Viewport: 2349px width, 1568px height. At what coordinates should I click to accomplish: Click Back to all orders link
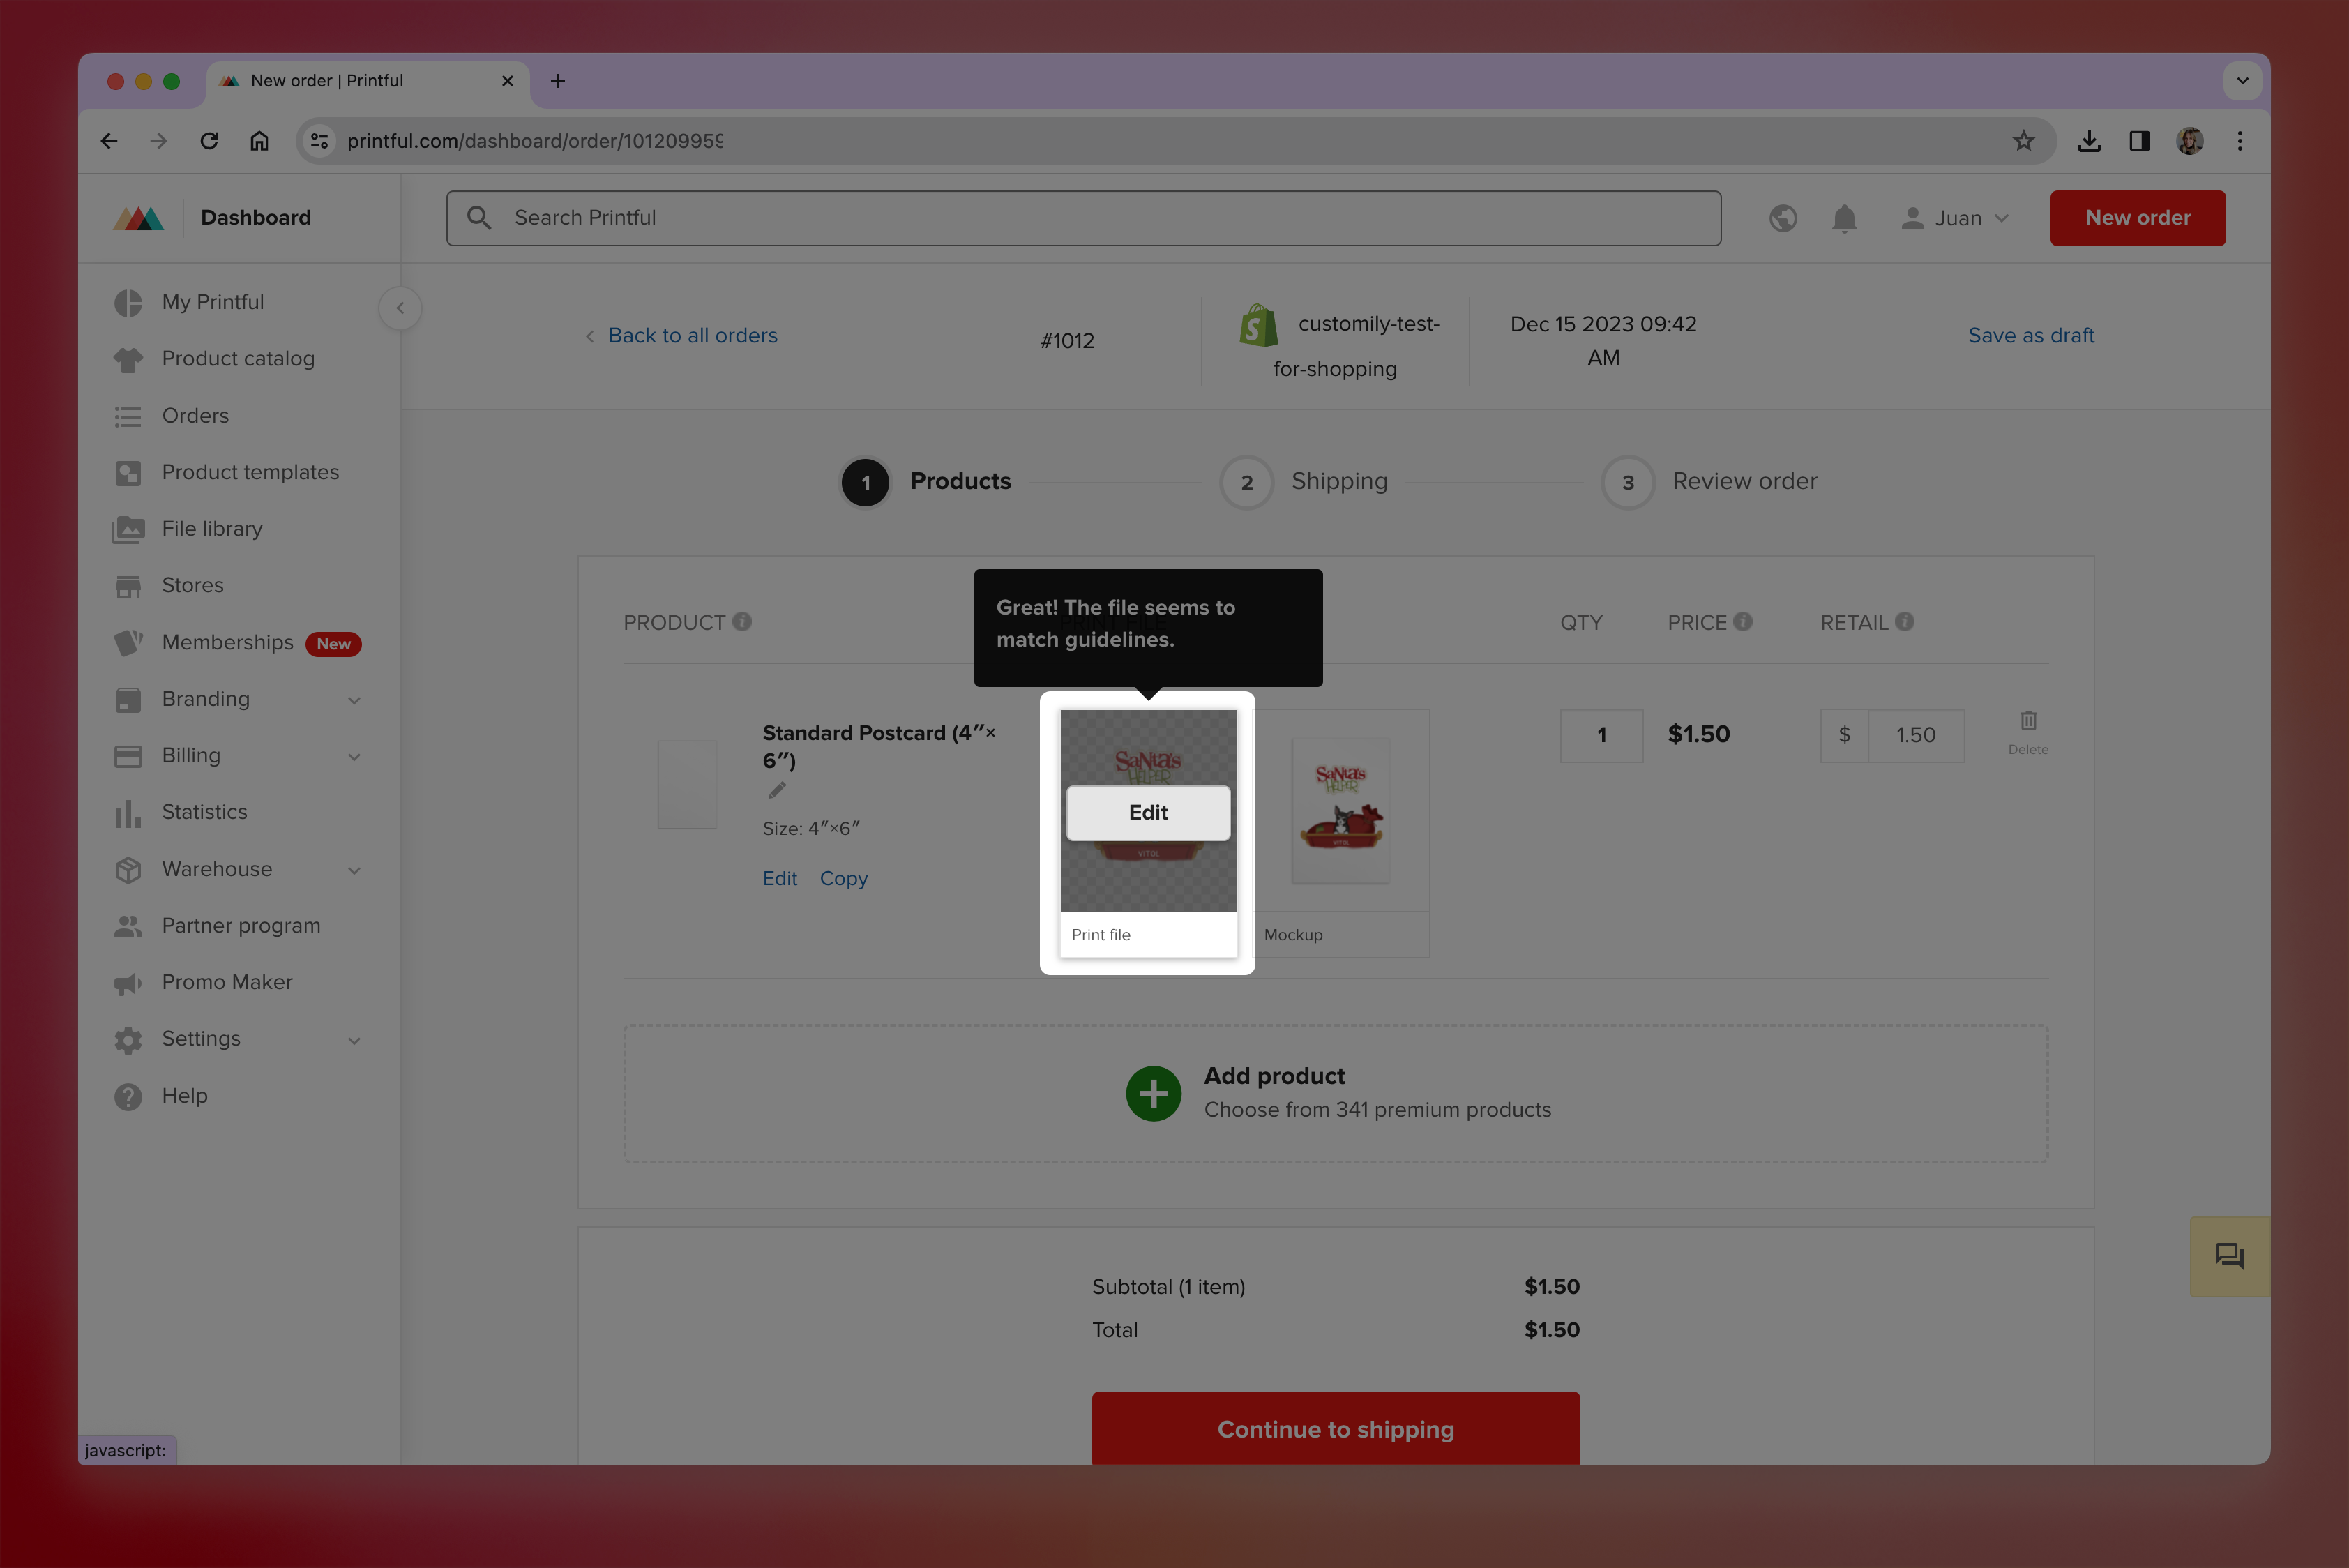coord(692,336)
